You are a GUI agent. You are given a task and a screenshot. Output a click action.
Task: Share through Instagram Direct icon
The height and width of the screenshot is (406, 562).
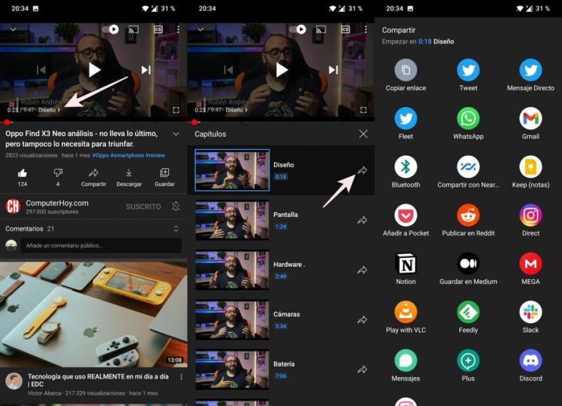pos(530,215)
